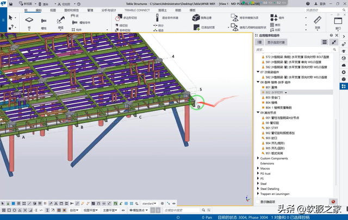Click the Save icon in the title bar
The image size is (348, 220).
(x=11, y=4)
